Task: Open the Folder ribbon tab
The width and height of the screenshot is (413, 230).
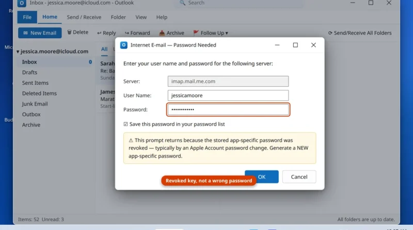Action: (x=118, y=17)
